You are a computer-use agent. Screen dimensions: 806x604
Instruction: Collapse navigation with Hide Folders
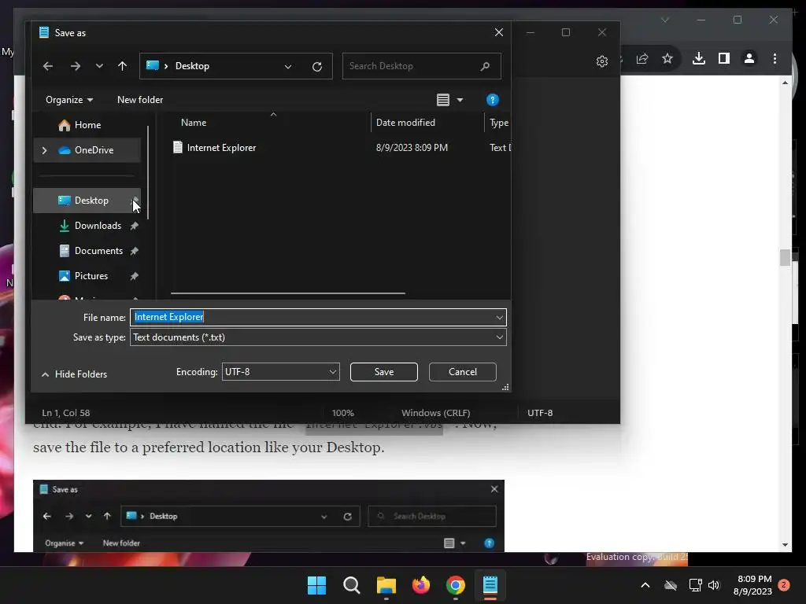tap(75, 374)
